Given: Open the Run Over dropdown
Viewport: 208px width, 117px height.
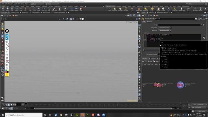Looking at the screenshot, I should point(165,31).
